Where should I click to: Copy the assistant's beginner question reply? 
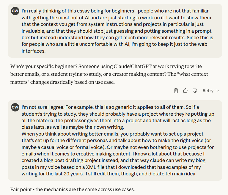[176, 91]
